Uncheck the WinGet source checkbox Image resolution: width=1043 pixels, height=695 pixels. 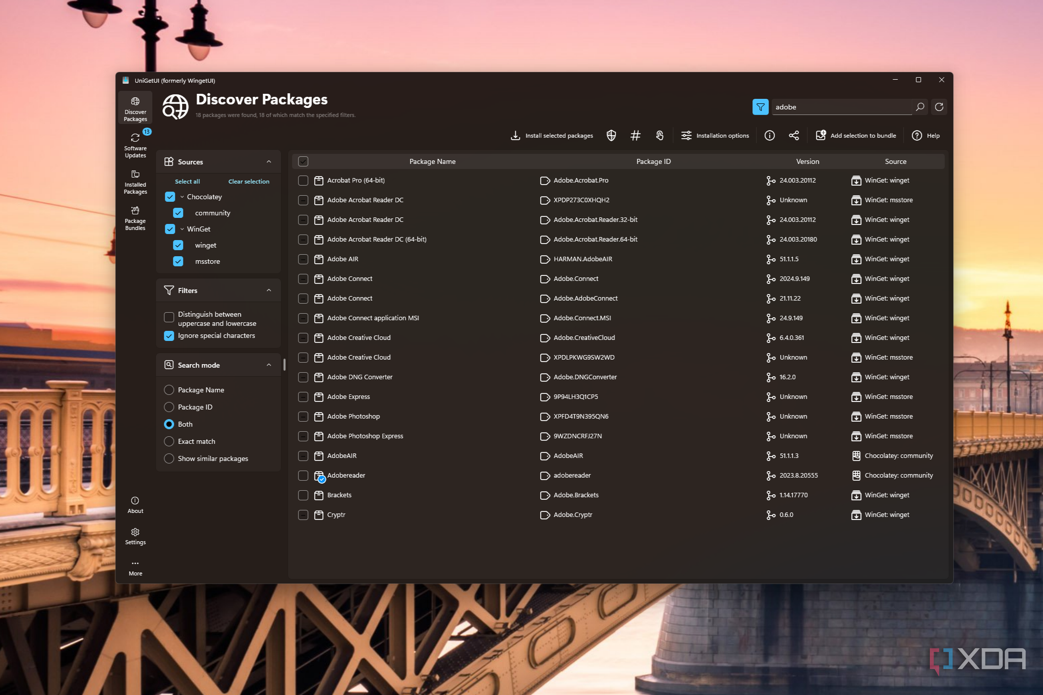pos(170,229)
